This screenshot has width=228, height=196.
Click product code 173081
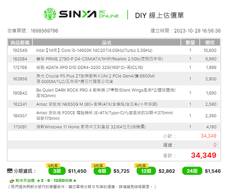pyautogui.click(x=20, y=127)
